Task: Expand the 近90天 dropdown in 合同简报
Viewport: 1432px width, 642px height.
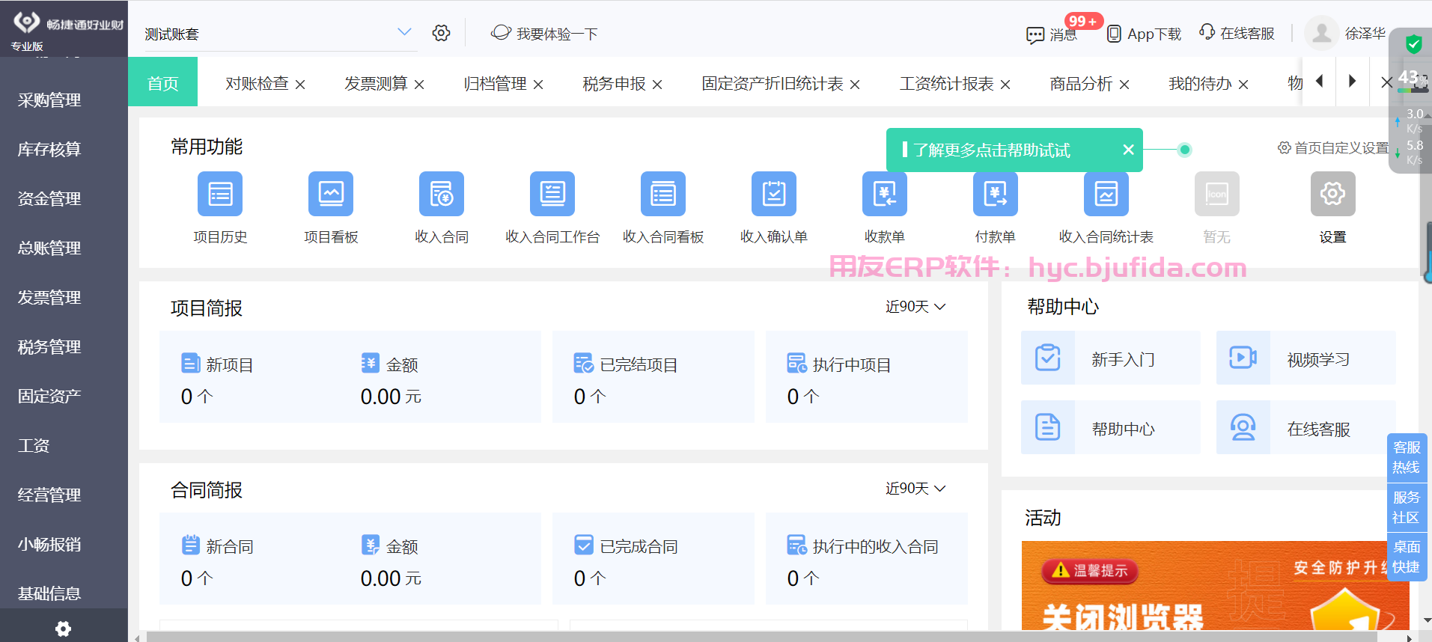Action: (915, 489)
